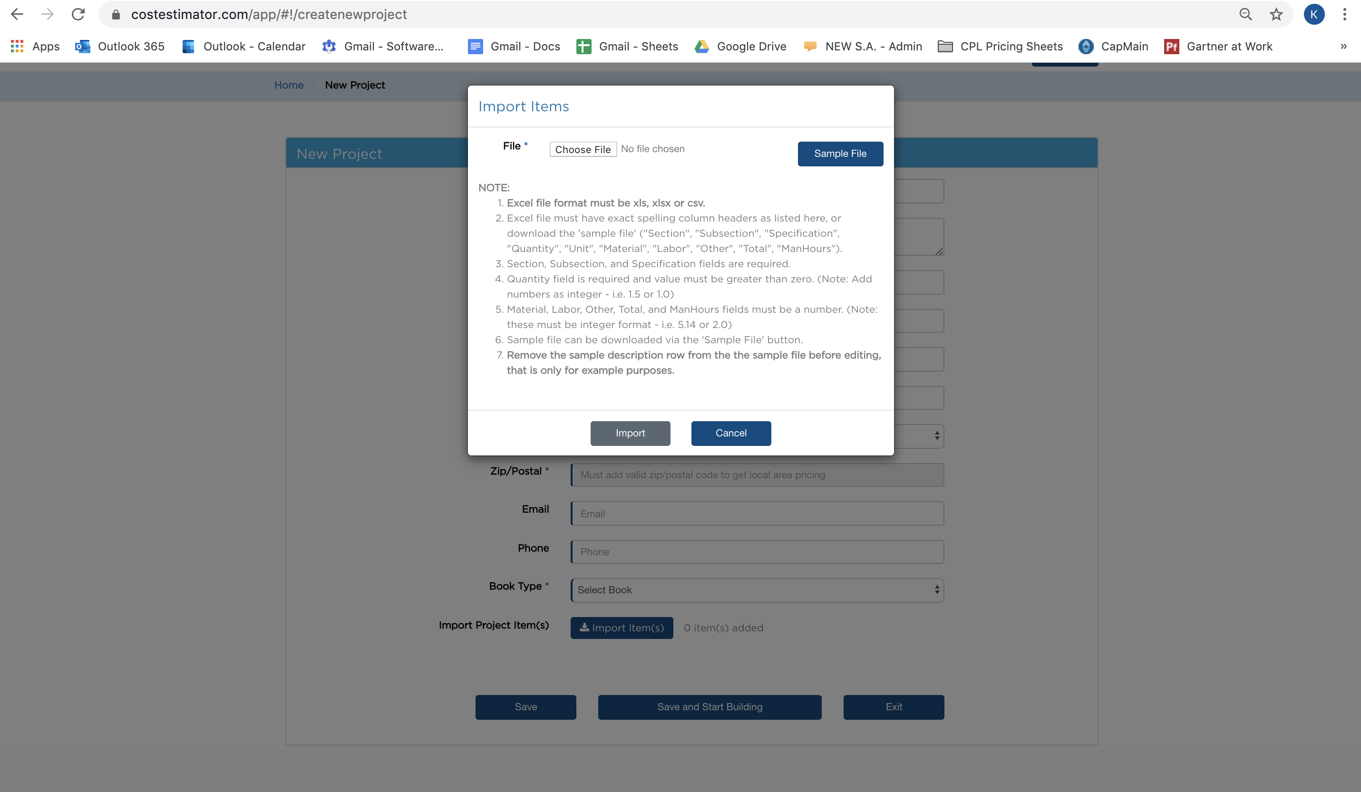Select the Book Type dropdown
1361x792 pixels.
pyautogui.click(x=757, y=589)
